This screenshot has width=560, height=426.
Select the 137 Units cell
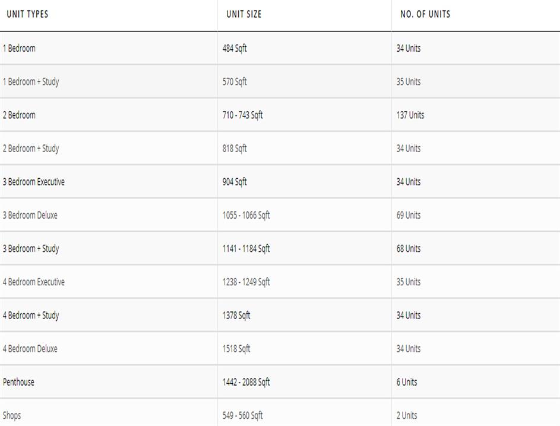point(410,115)
